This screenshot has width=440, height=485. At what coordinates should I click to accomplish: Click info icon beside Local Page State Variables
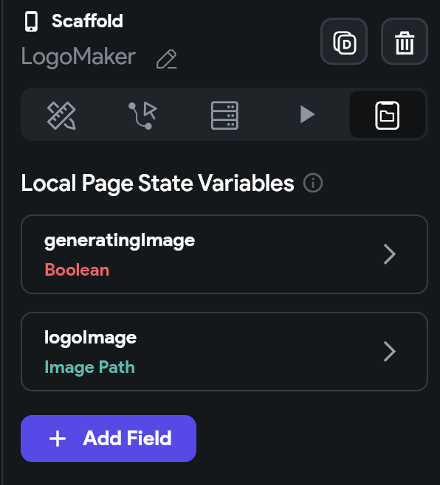click(313, 183)
